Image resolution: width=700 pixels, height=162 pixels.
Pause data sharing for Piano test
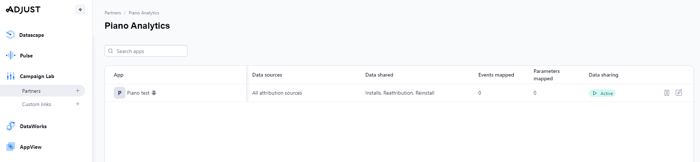click(667, 93)
